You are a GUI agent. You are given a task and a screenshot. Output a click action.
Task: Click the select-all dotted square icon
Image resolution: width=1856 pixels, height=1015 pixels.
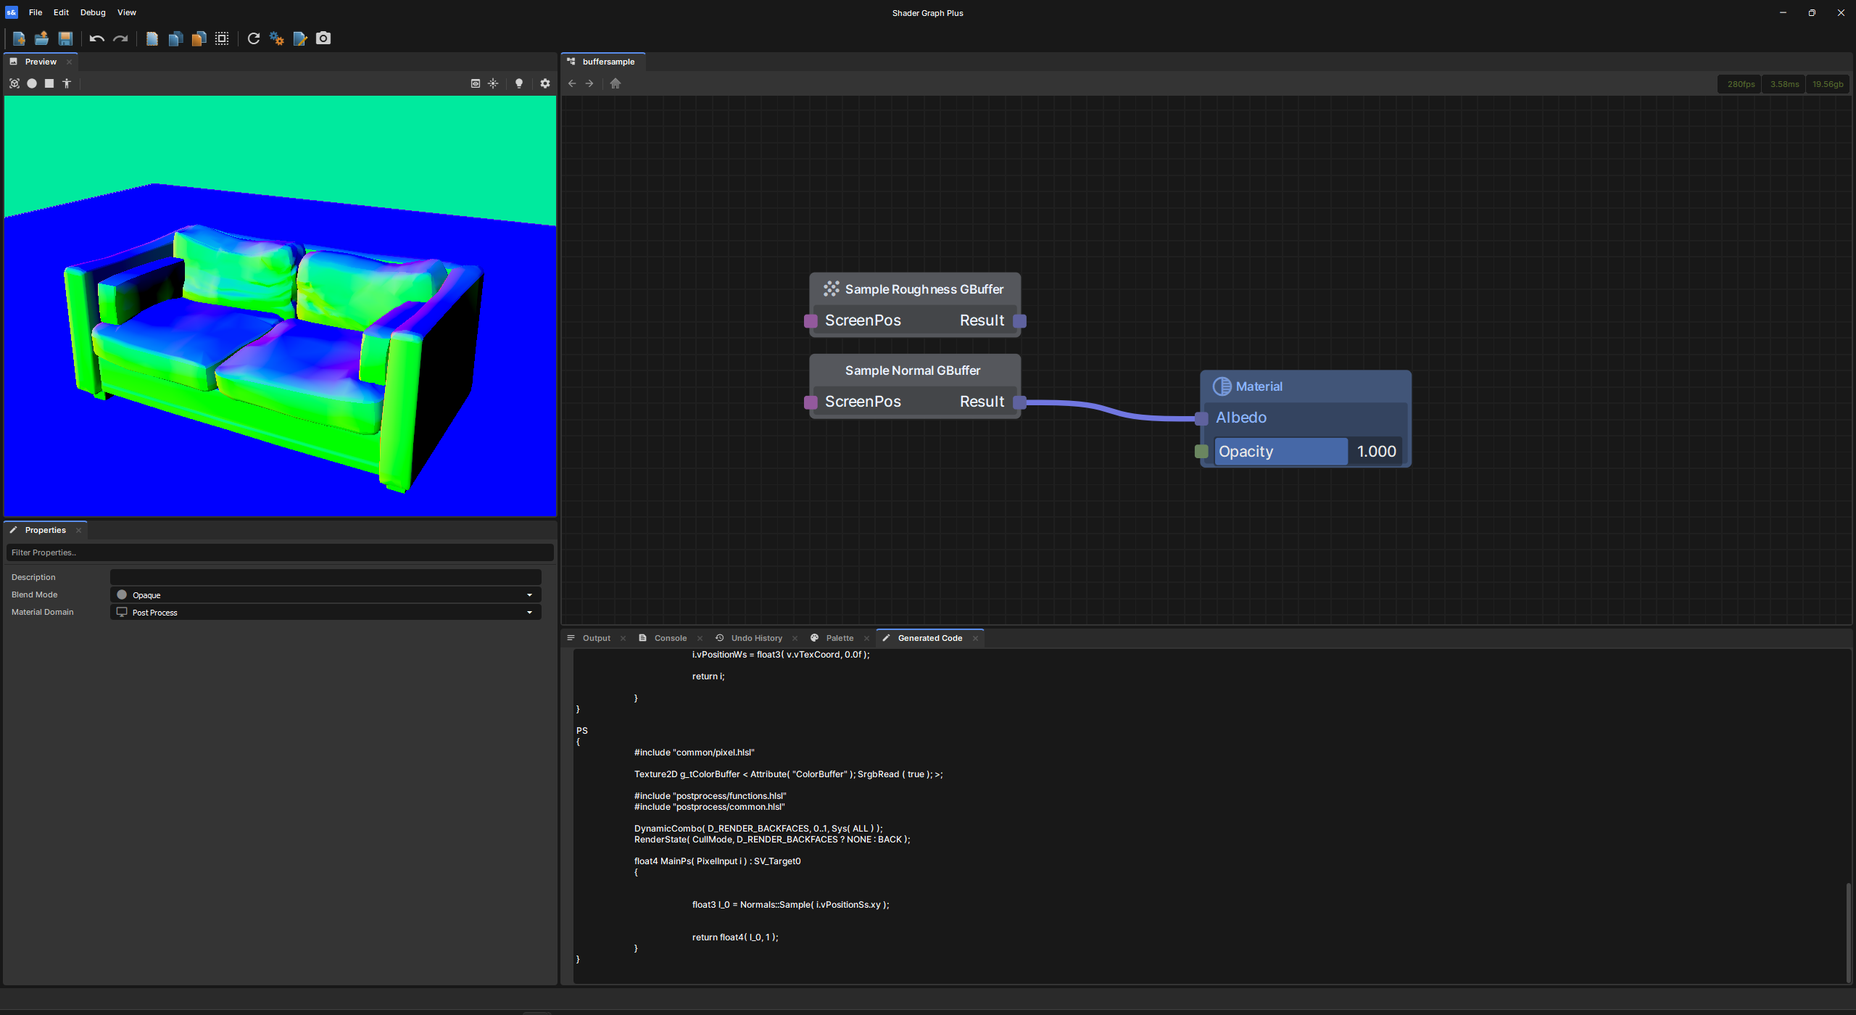pos(222,38)
